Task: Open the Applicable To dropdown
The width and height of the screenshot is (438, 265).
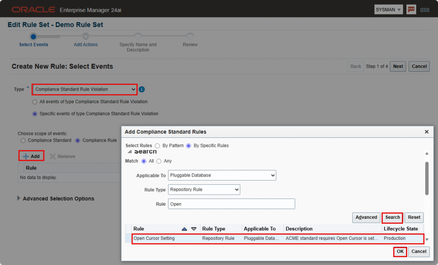Action: tap(222, 175)
